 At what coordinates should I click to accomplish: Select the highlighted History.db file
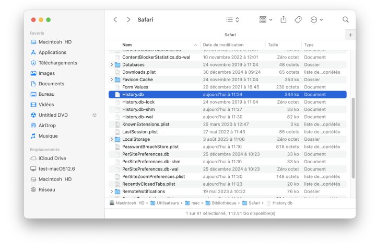[228, 95]
